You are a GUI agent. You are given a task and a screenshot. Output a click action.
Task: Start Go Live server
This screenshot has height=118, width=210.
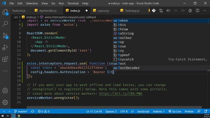coord(175,111)
